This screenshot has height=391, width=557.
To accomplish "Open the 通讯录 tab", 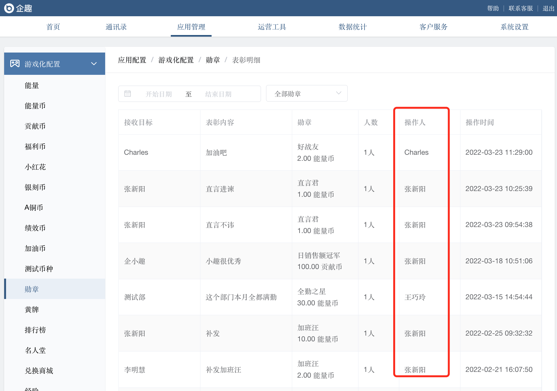I will point(116,27).
